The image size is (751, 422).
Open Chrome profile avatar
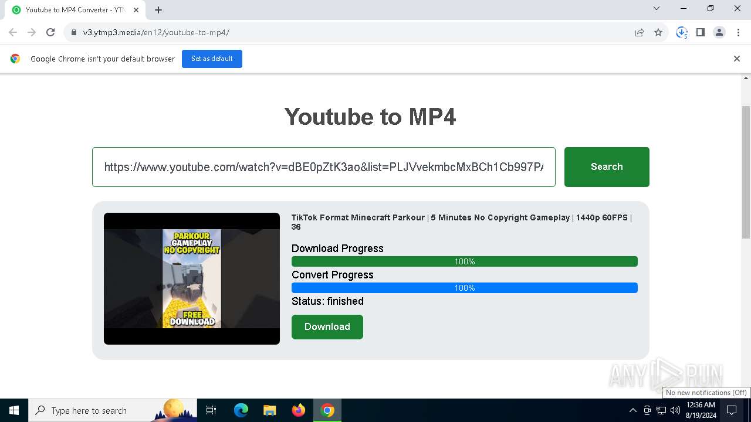tap(719, 32)
